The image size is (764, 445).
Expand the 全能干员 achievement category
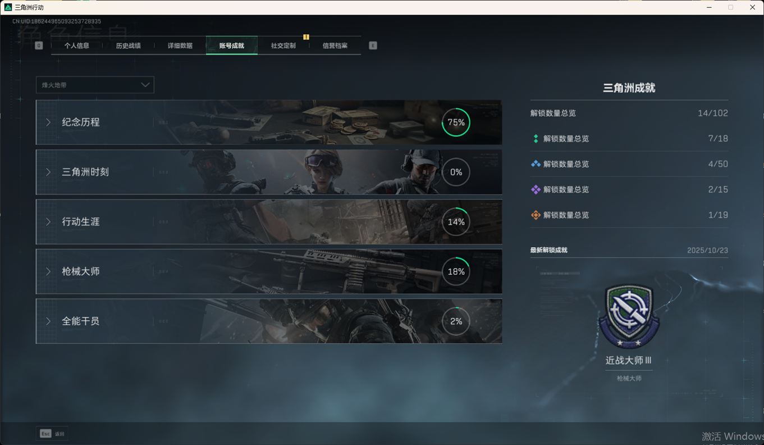point(269,321)
